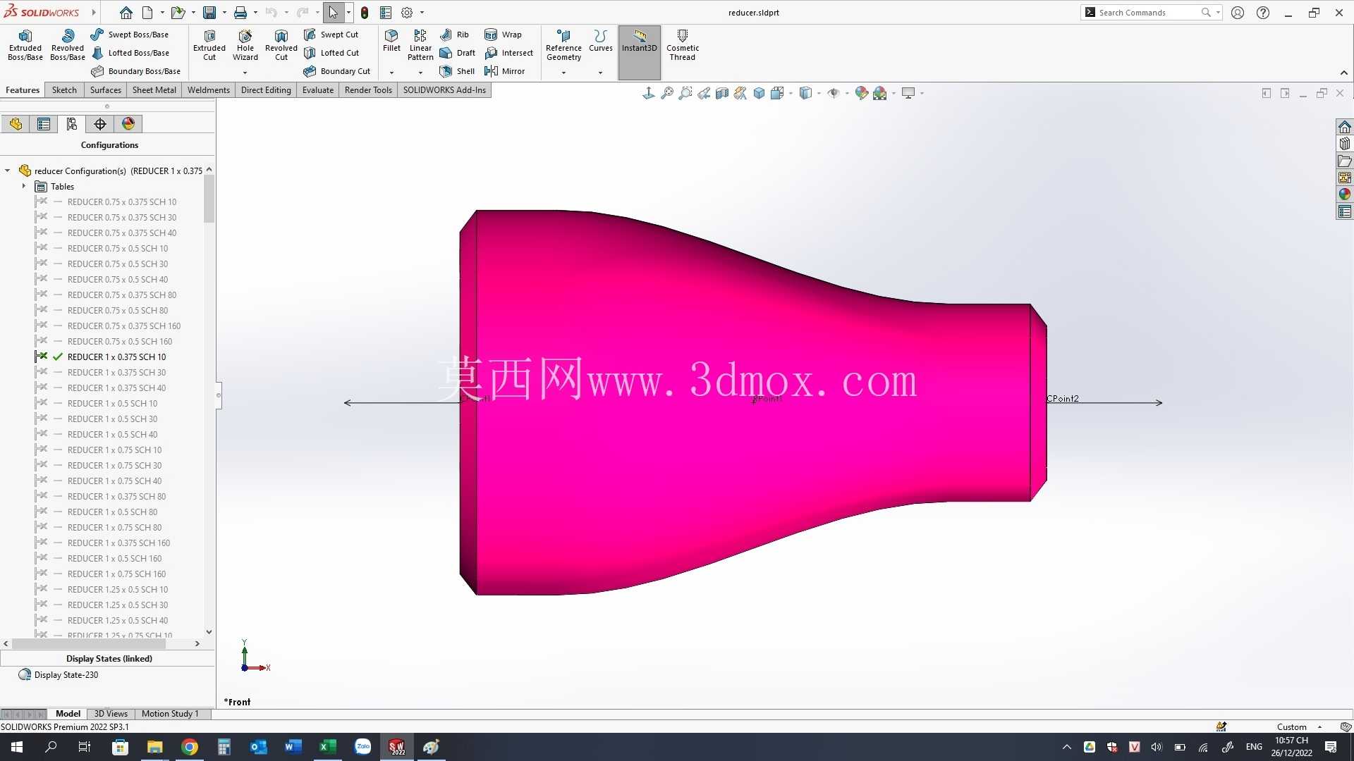Image resolution: width=1354 pixels, height=761 pixels.
Task: Open the PropertyManager panel tab
Action: pos(44,124)
